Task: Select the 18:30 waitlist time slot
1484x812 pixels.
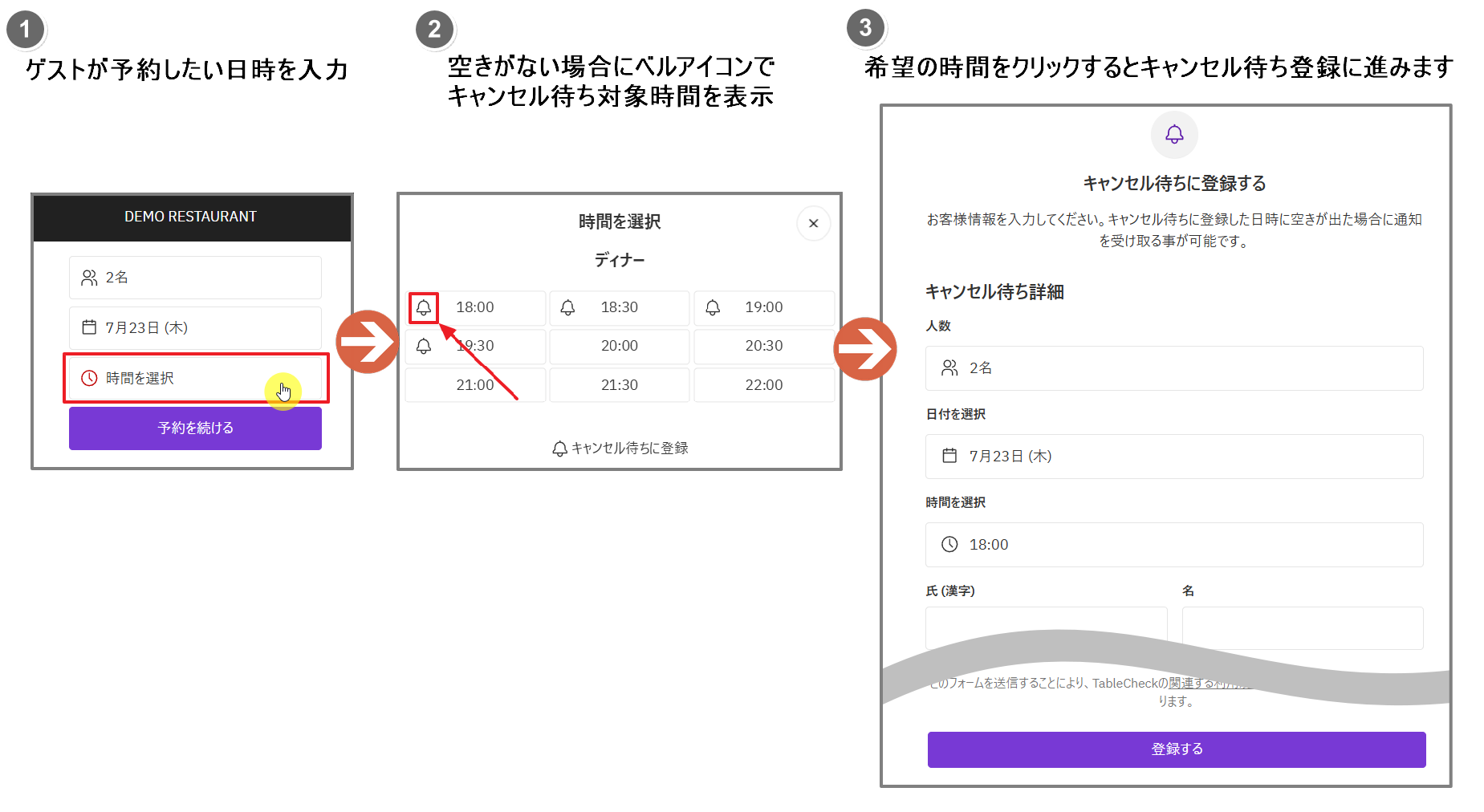Action: [x=620, y=308]
